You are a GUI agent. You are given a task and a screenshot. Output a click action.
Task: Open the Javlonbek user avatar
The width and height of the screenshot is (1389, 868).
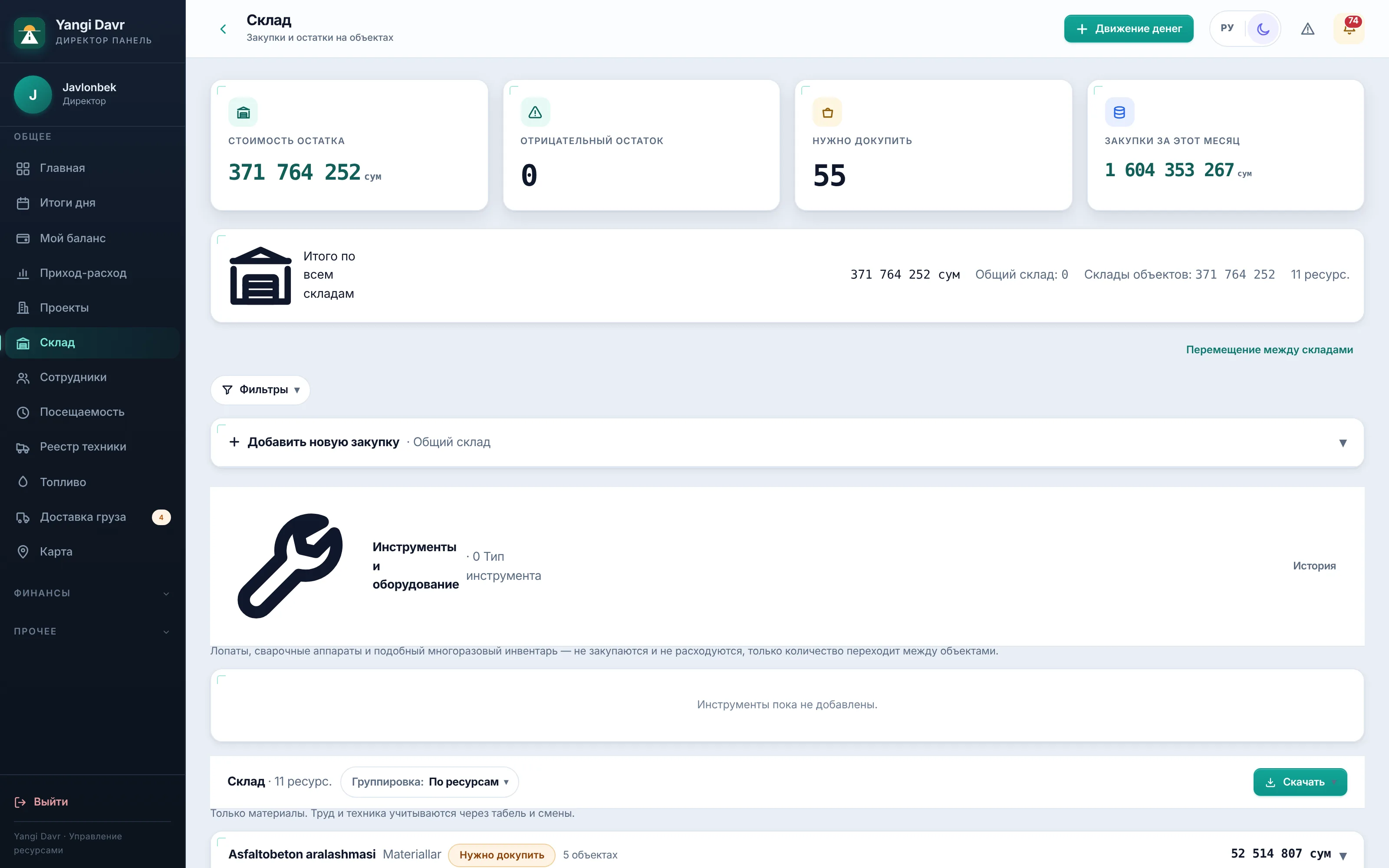point(33,95)
